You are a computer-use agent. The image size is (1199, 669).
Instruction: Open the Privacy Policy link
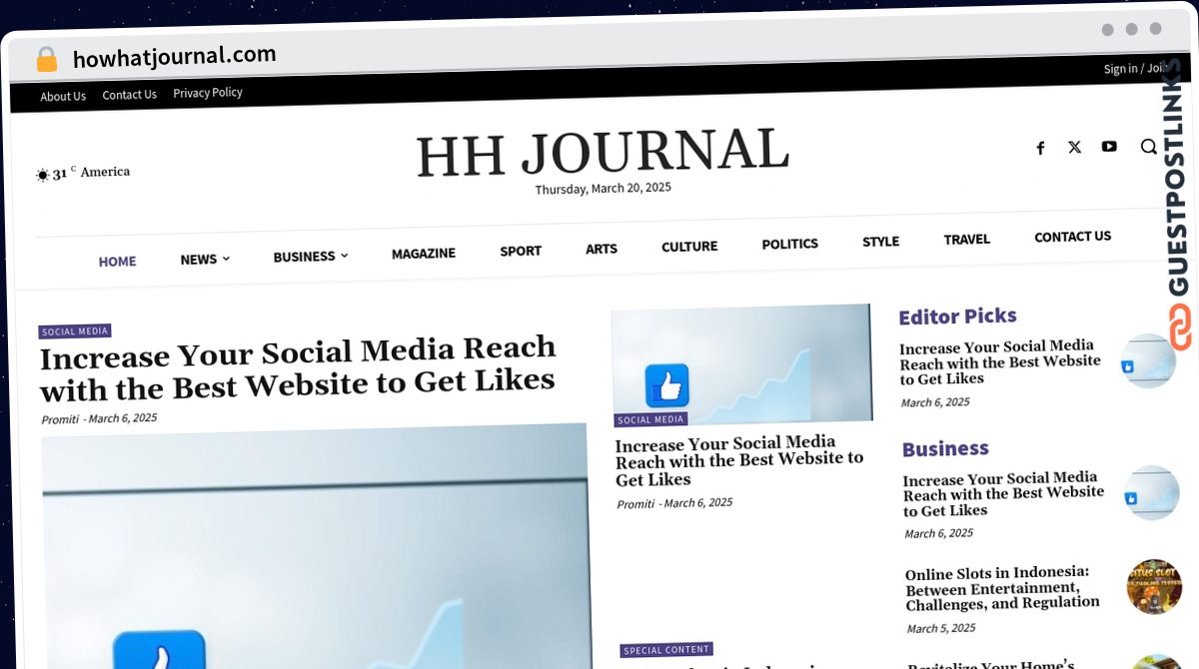(x=208, y=93)
